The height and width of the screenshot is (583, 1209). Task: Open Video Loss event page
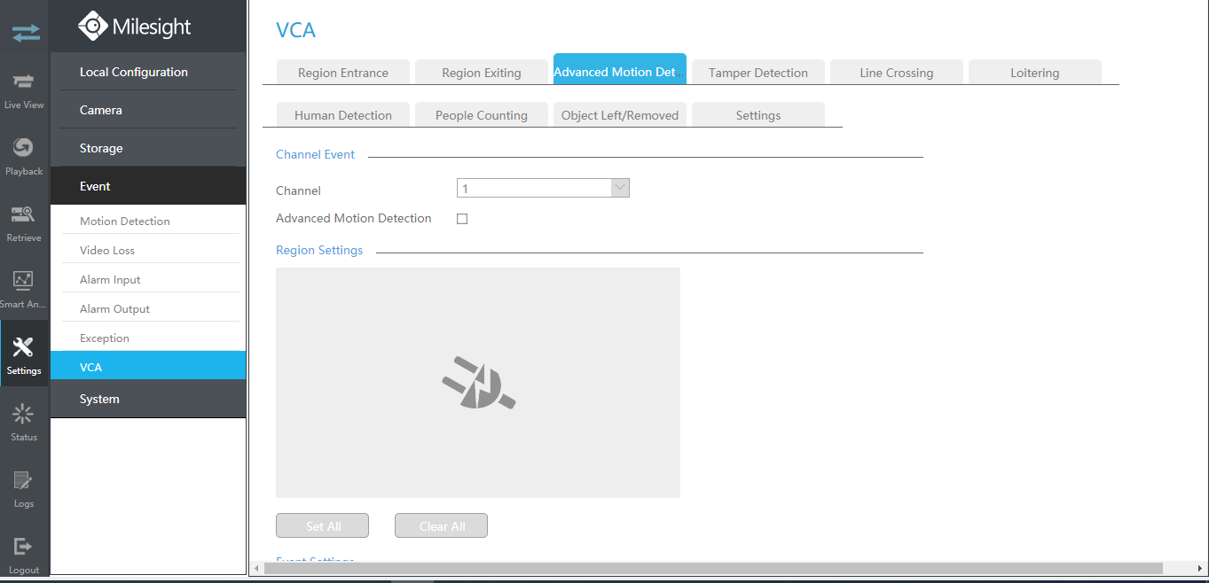148,250
